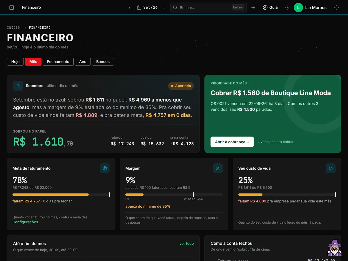Viewport: 348px width, 261px height.
Task: Click the search field Buscar
Action: click(x=209, y=8)
